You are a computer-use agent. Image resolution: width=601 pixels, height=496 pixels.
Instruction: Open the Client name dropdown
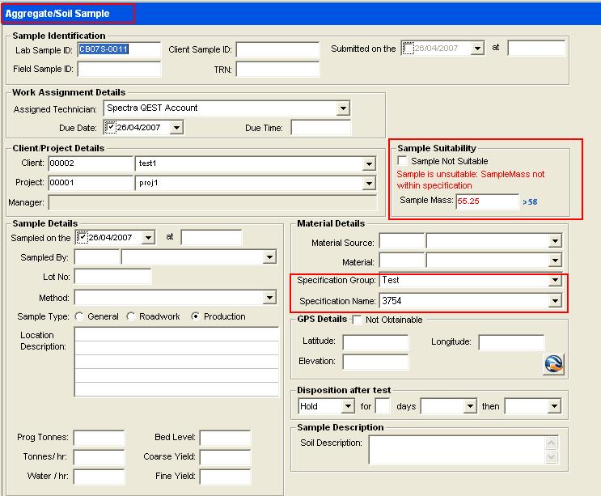370,164
